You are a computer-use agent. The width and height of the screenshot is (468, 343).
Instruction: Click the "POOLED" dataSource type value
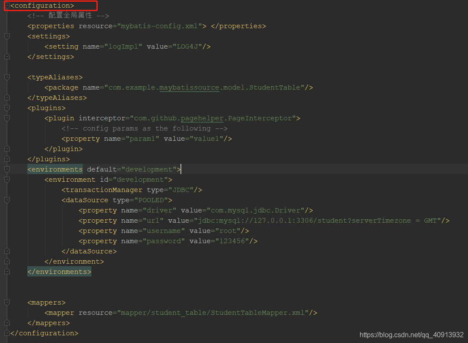click(151, 200)
